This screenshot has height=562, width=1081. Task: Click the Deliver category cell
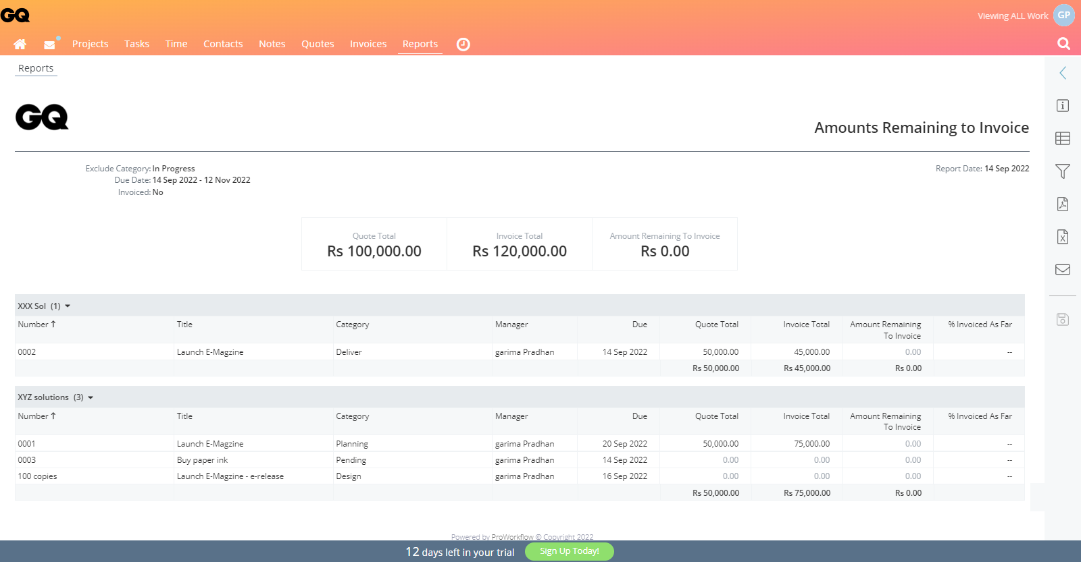tap(349, 352)
